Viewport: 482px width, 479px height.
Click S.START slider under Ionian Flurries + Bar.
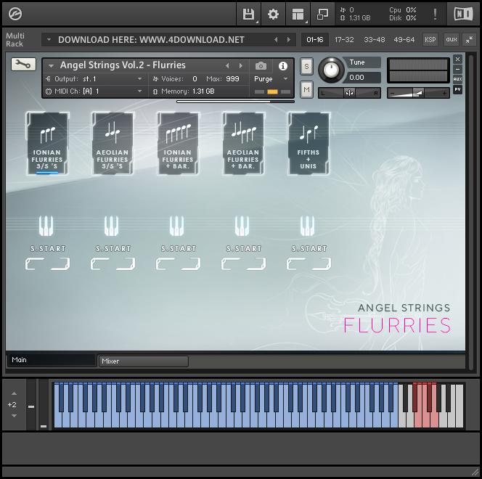point(178,263)
